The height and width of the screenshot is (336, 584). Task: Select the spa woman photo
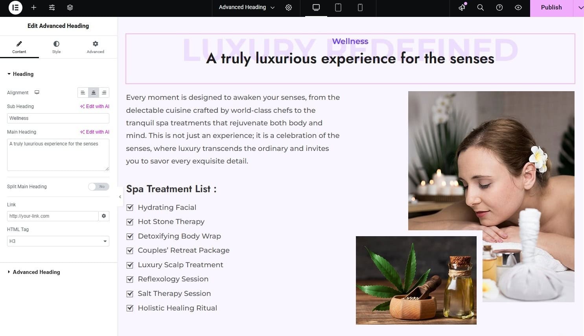[x=491, y=160]
